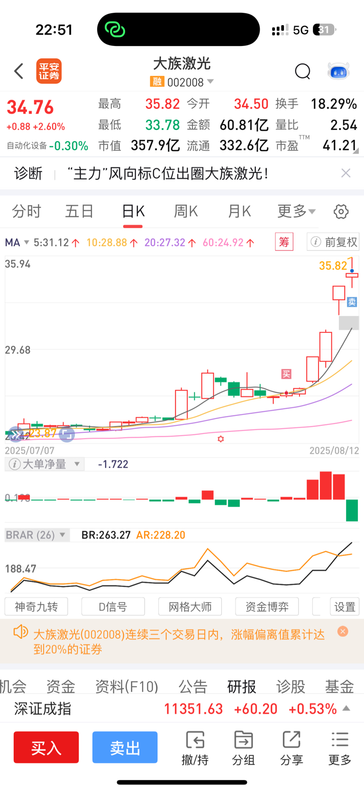
Task: Tap the double-arrow icon at chart left
Action: tap(16, 433)
